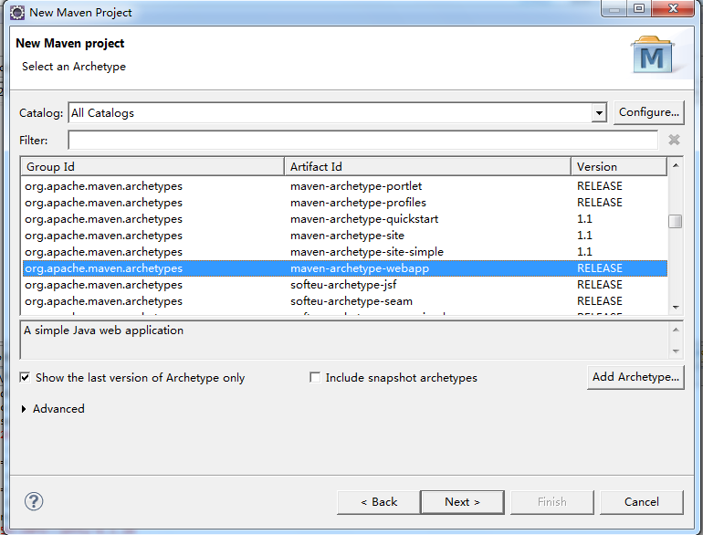Open the Catalog dropdown arrow
Screen dimensions: 703x535
tap(599, 113)
